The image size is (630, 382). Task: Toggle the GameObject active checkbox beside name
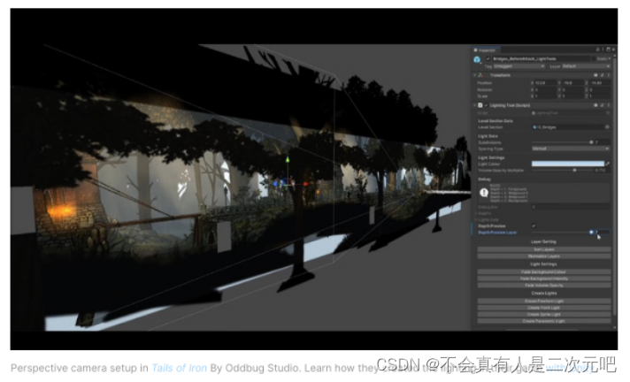click(x=488, y=58)
